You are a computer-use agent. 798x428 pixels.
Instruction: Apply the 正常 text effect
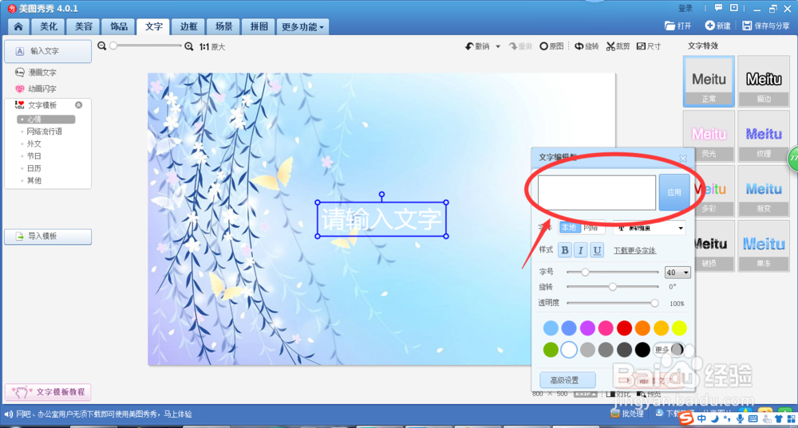709,81
